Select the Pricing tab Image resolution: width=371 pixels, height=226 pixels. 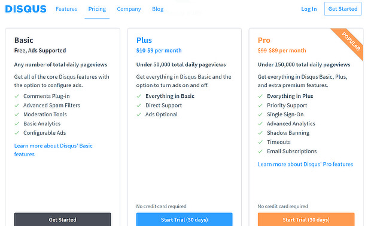click(x=97, y=9)
